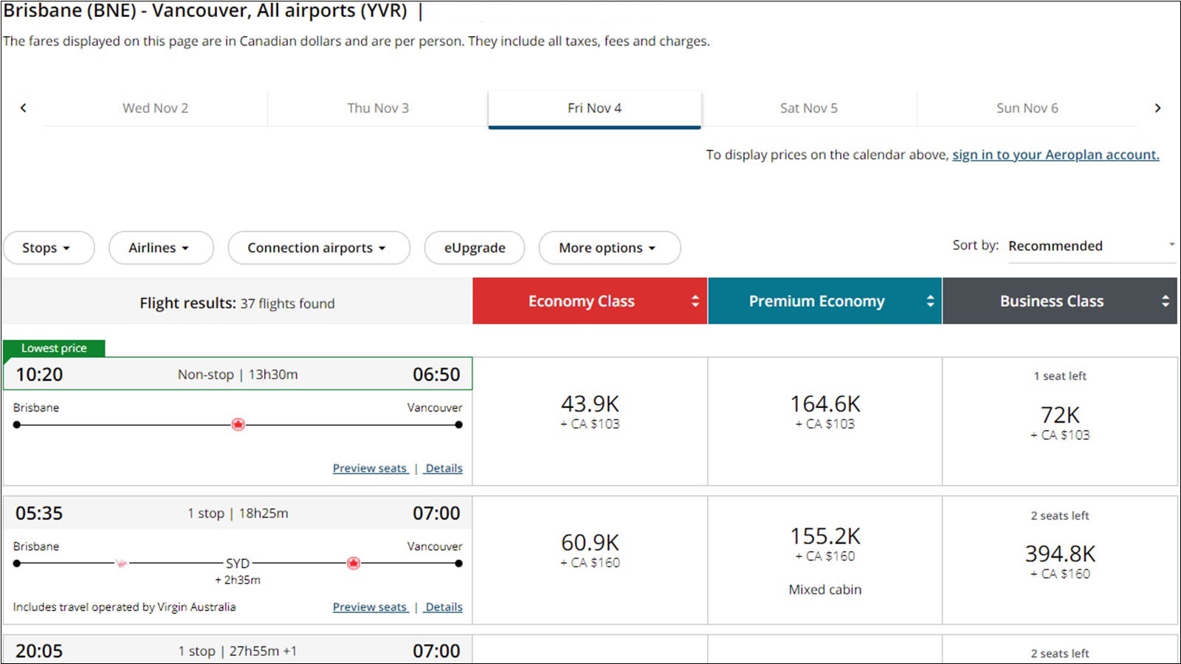Sort by Premium Economy arrows
1181x664 pixels.
click(930, 301)
